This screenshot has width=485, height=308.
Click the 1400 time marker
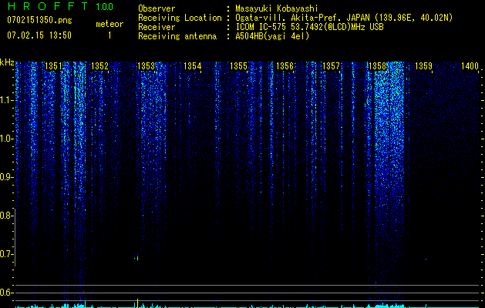(x=470, y=65)
